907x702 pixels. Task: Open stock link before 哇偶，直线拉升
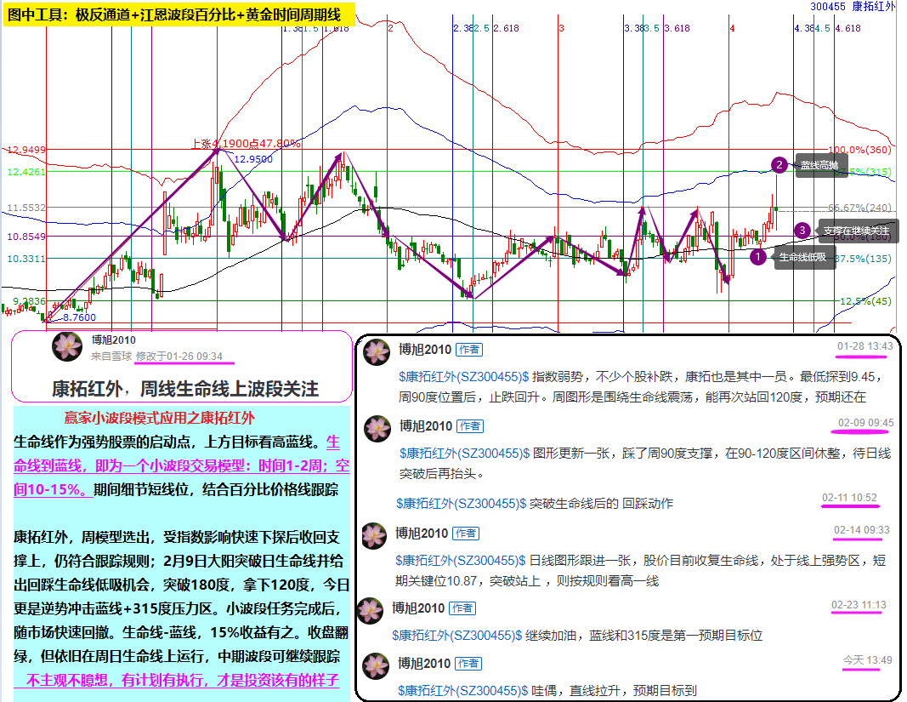click(x=463, y=690)
